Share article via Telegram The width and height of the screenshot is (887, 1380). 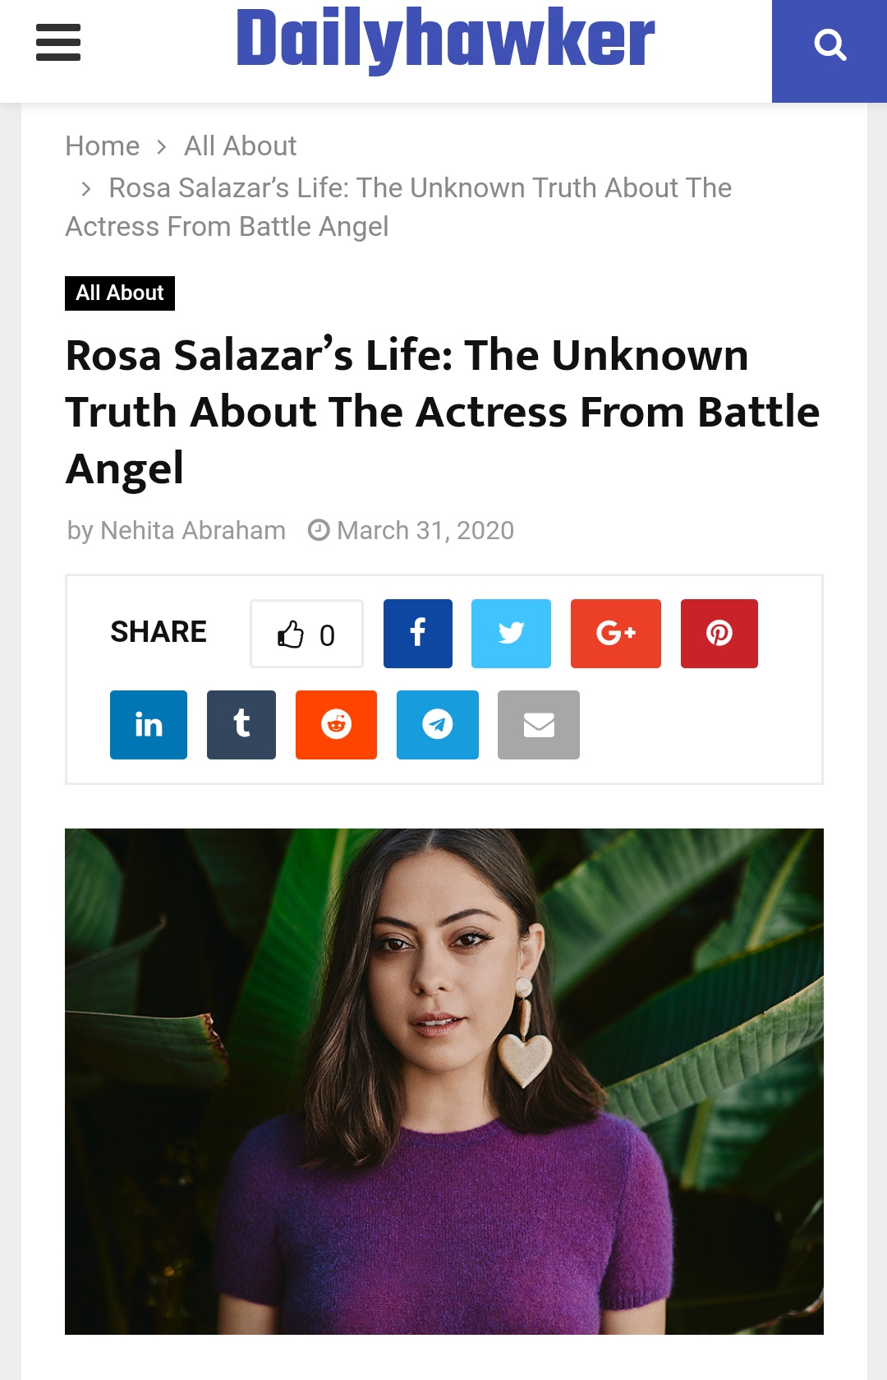point(437,725)
